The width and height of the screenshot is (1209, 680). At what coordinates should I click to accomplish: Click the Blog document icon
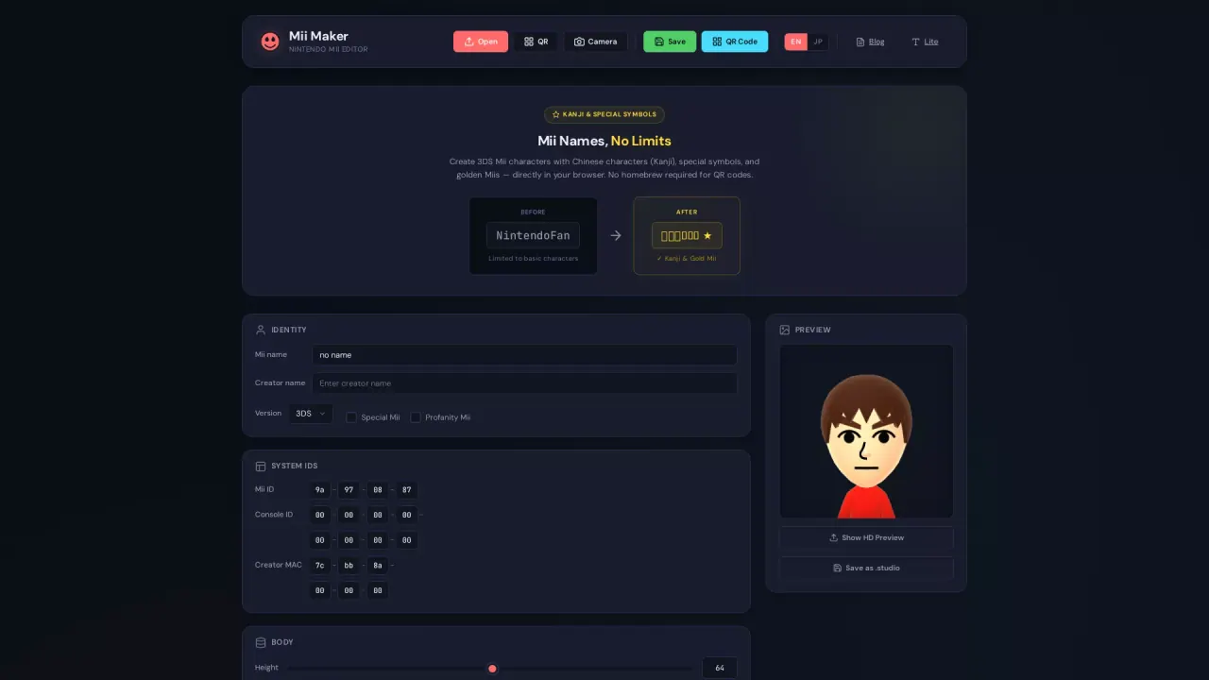coord(860,42)
